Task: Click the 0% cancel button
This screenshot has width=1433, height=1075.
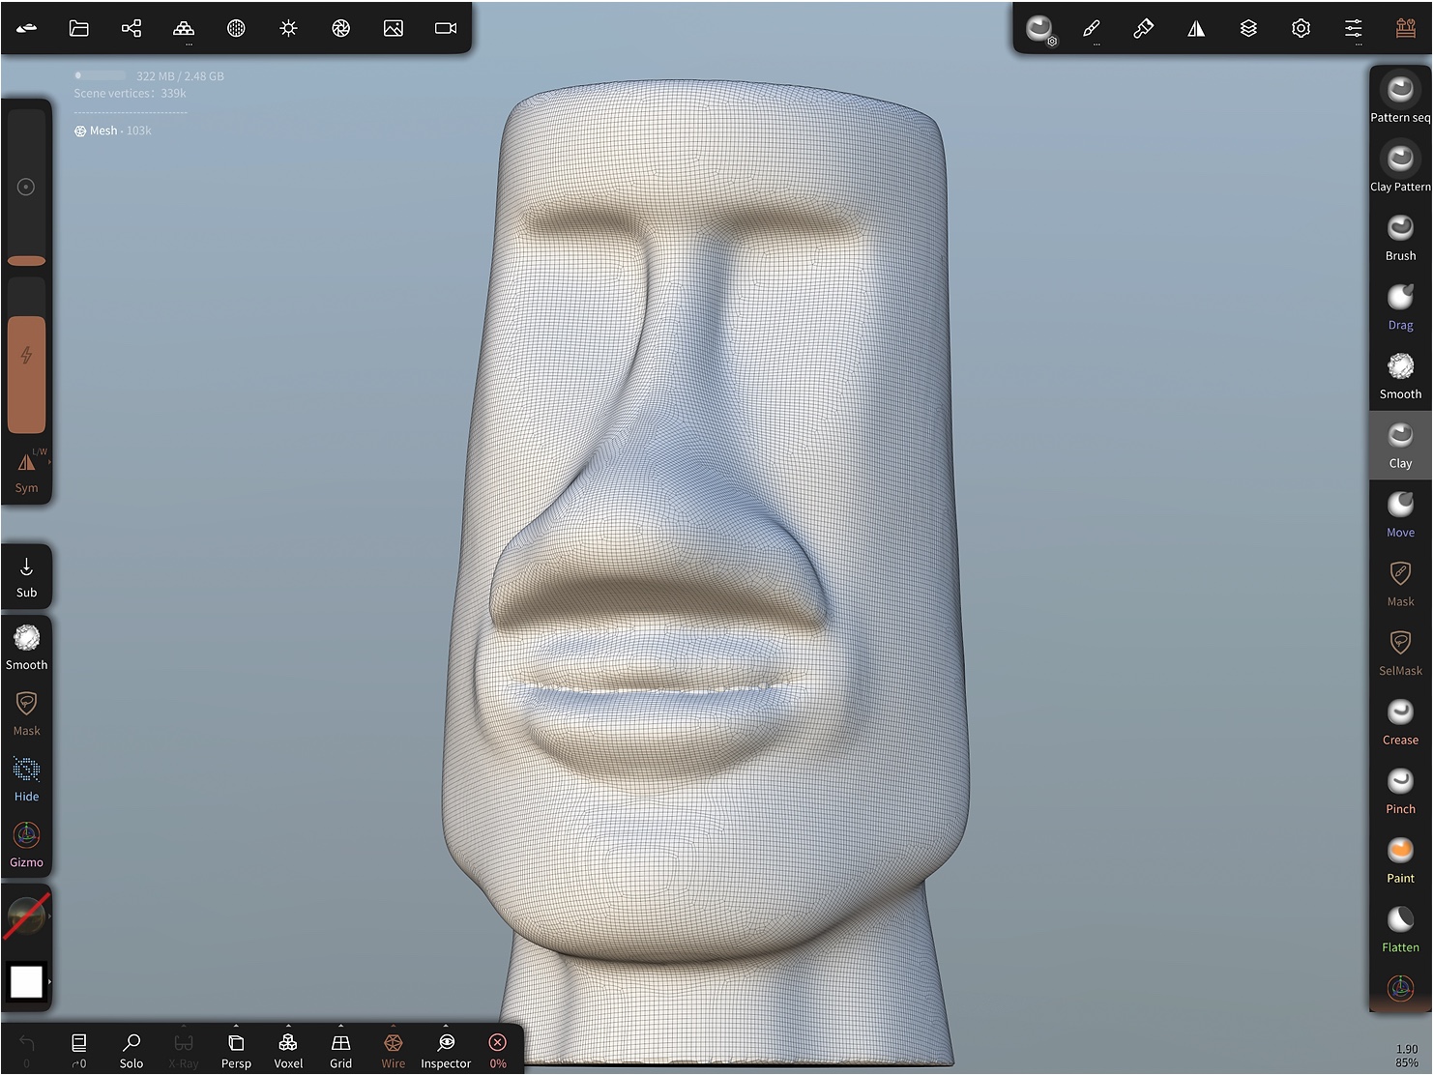Action: tap(498, 1051)
